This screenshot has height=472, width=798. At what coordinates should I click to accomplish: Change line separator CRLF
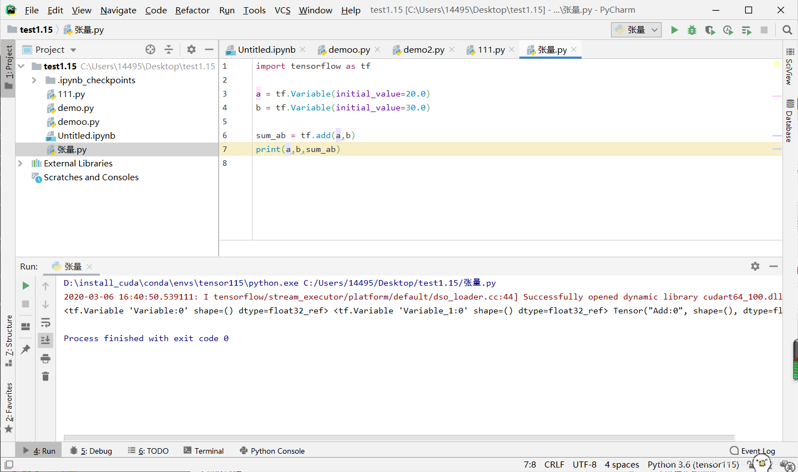click(x=554, y=464)
